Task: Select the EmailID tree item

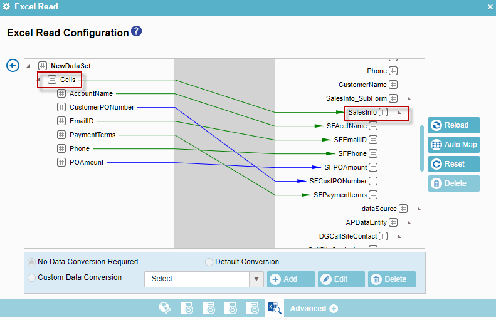Action: point(82,121)
